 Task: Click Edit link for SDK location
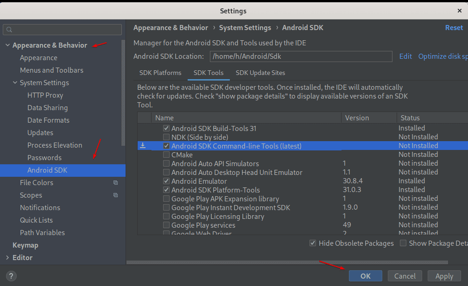[405, 56]
